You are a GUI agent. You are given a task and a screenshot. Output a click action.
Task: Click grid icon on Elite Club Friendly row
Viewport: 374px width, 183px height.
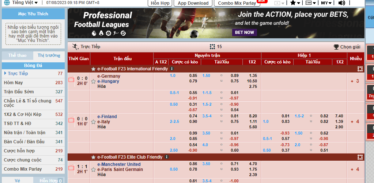pyautogui.click(x=360, y=157)
